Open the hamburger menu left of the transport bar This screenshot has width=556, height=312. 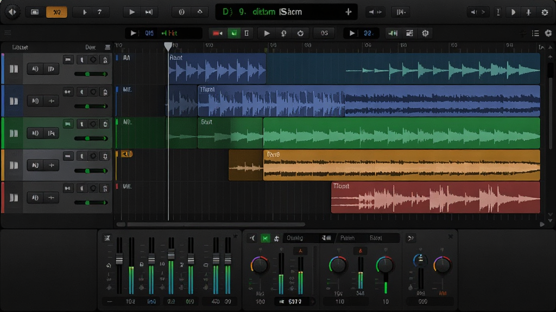tap(8, 33)
